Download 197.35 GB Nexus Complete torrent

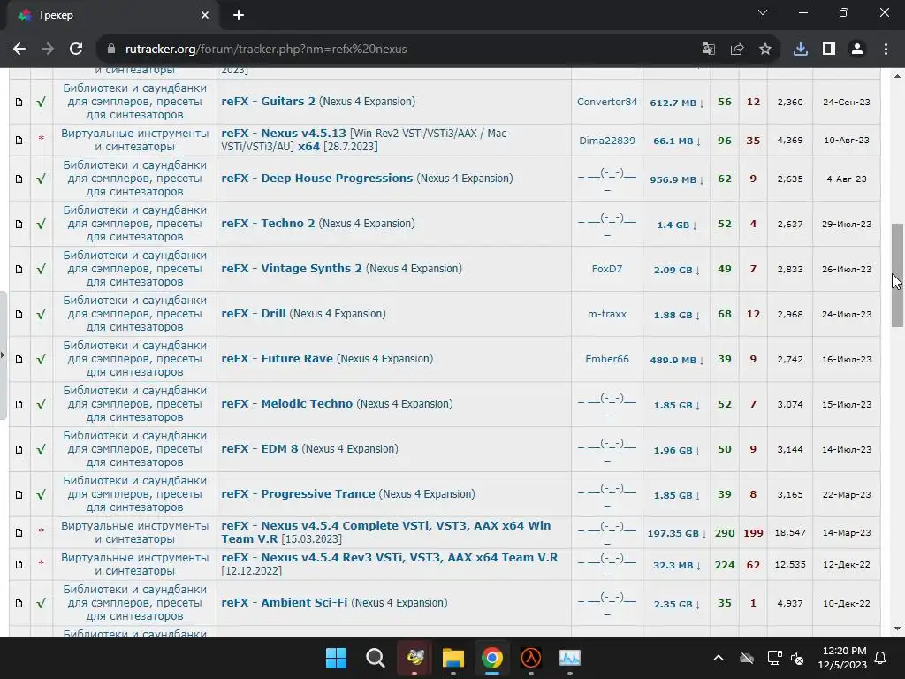[x=676, y=533]
